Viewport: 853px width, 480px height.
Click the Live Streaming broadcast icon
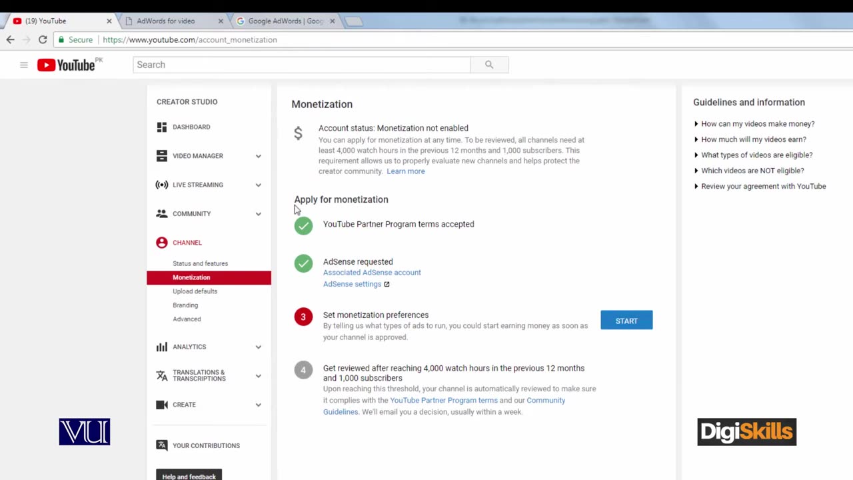click(x=162, y=185)
